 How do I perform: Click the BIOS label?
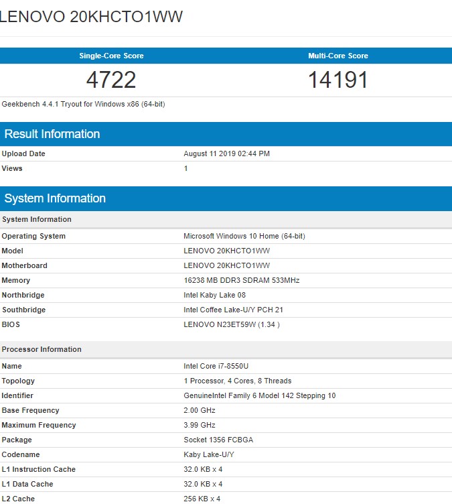point(11,324)
